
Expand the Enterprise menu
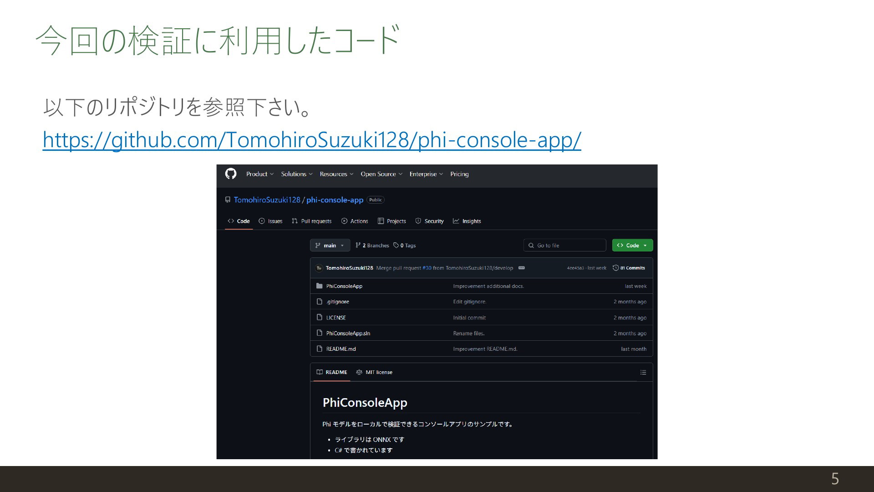(x=426, y=174)
